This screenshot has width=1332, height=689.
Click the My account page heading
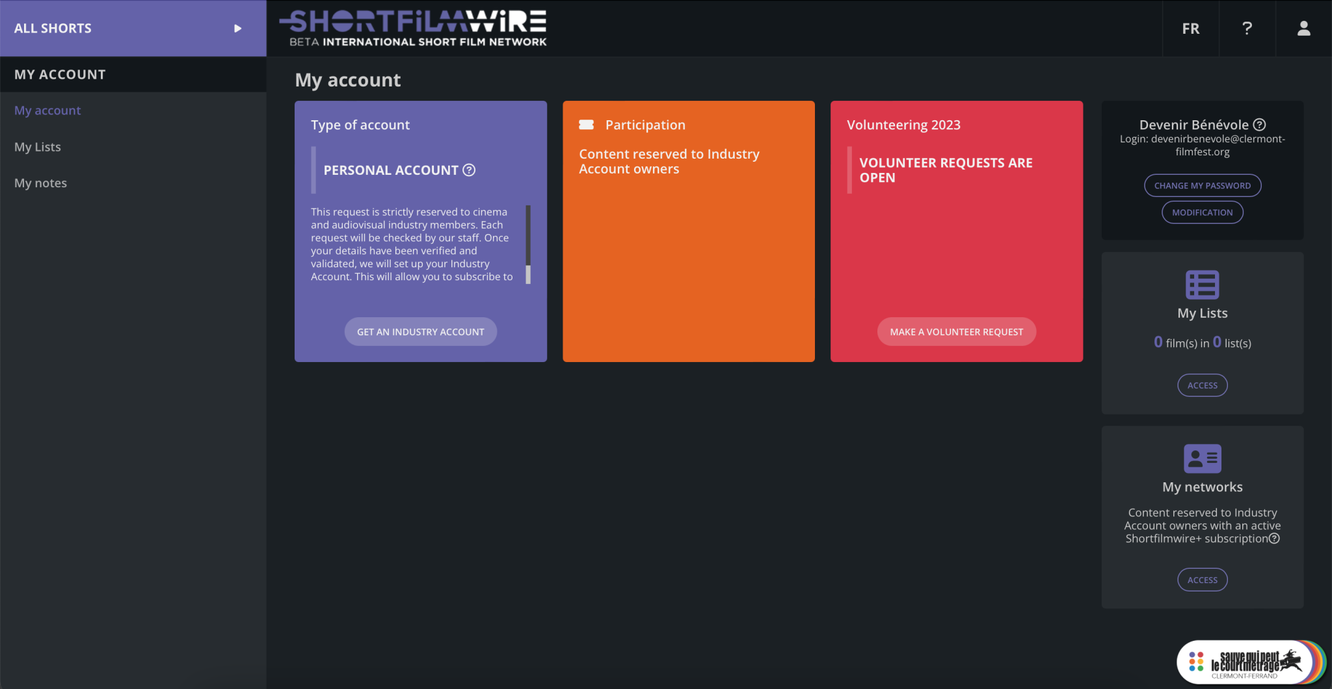coord(348,80)
